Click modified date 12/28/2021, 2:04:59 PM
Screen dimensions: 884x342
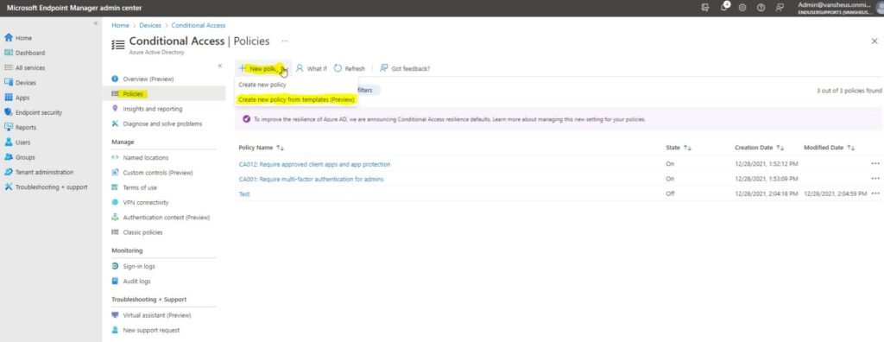[x=836, y=193]
